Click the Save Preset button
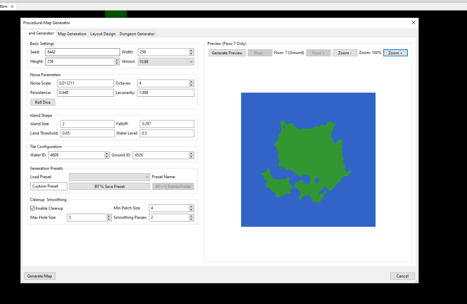This screenshot has height=304, width=467. (109, 186)
